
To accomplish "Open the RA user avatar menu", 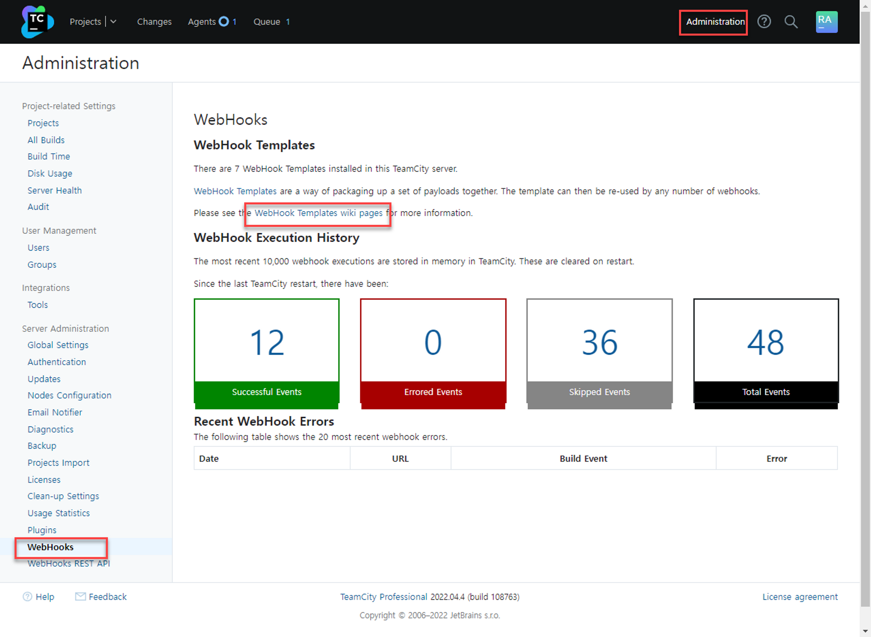I will (x=826, y=22).
